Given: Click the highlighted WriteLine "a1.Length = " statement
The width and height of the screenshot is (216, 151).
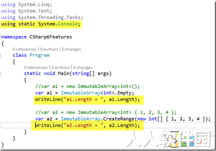Looking at the screenshot, I should pyautogui.click(x=87, y=99).
